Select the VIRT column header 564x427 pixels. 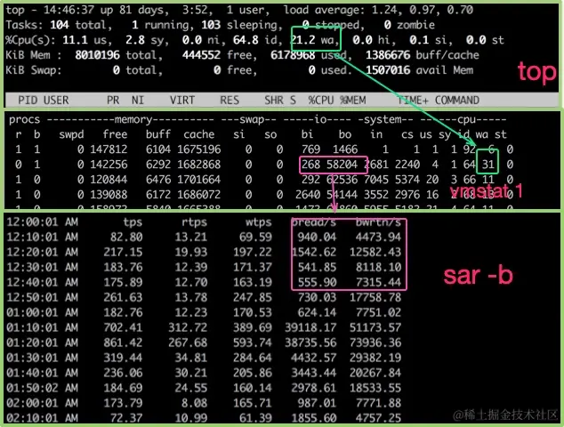[x=182, y=100]
